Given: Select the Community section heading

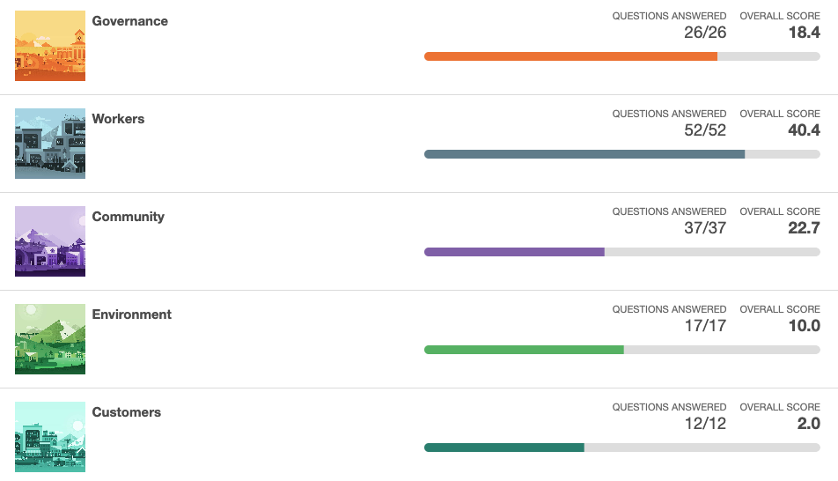Looking at the screenshot, I should tap(128, 217).
